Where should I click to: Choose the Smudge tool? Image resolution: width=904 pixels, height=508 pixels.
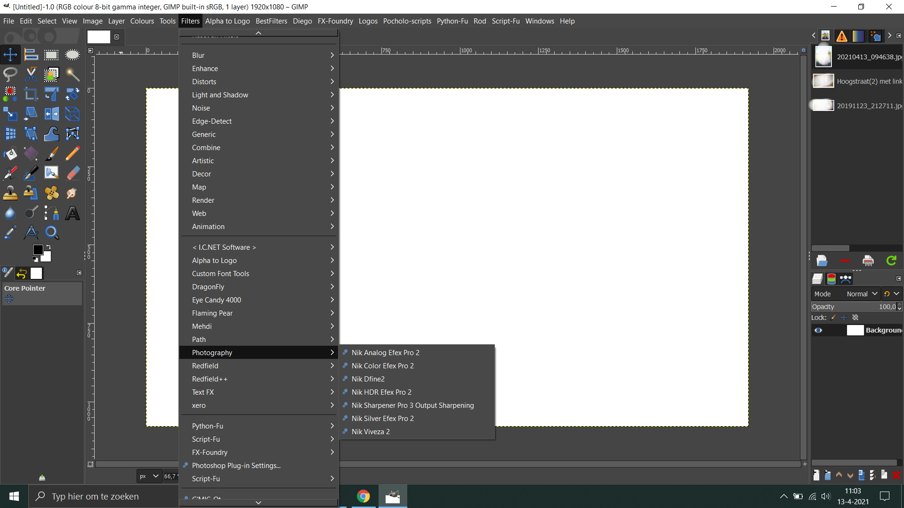pos(72,193)
